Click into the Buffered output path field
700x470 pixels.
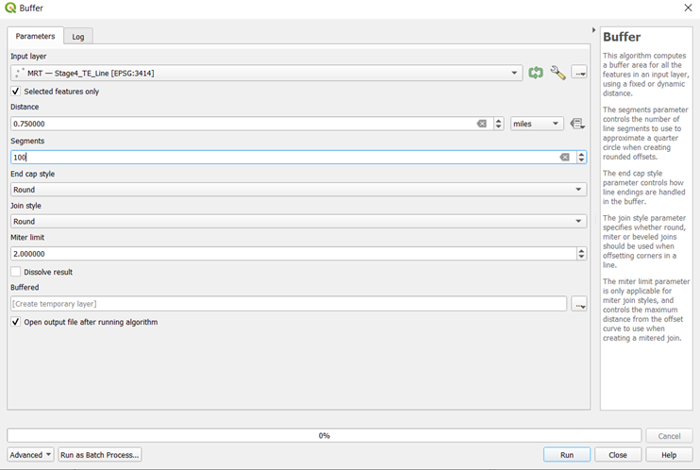tap(289, 304)
